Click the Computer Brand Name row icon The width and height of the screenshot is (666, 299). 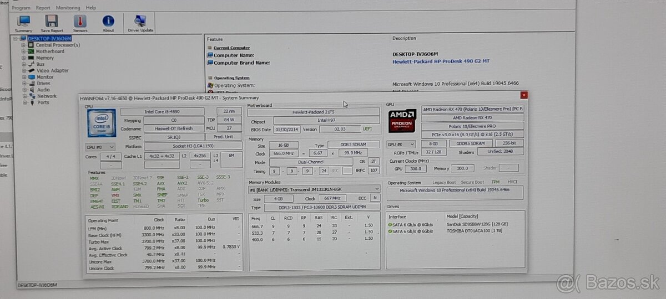(x=210, y=63)
